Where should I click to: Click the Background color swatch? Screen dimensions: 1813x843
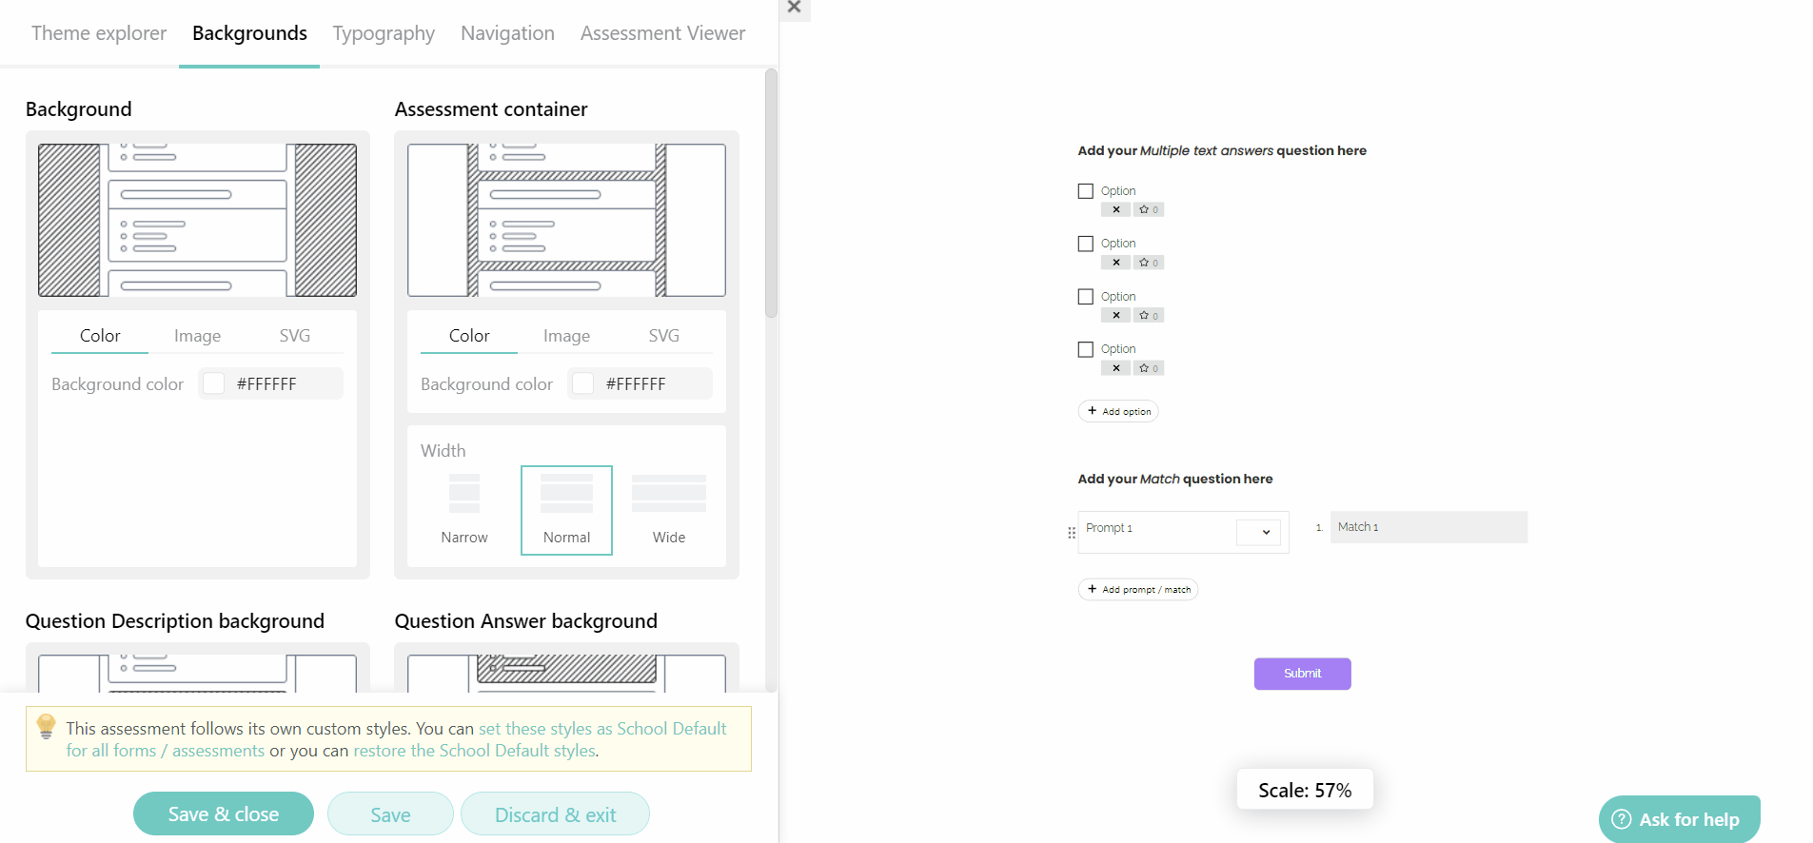pyautogui.click(x=213, y=383)
